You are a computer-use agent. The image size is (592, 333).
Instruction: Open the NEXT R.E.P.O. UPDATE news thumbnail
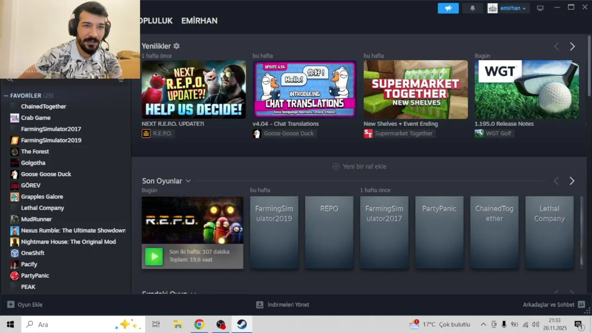194,89
